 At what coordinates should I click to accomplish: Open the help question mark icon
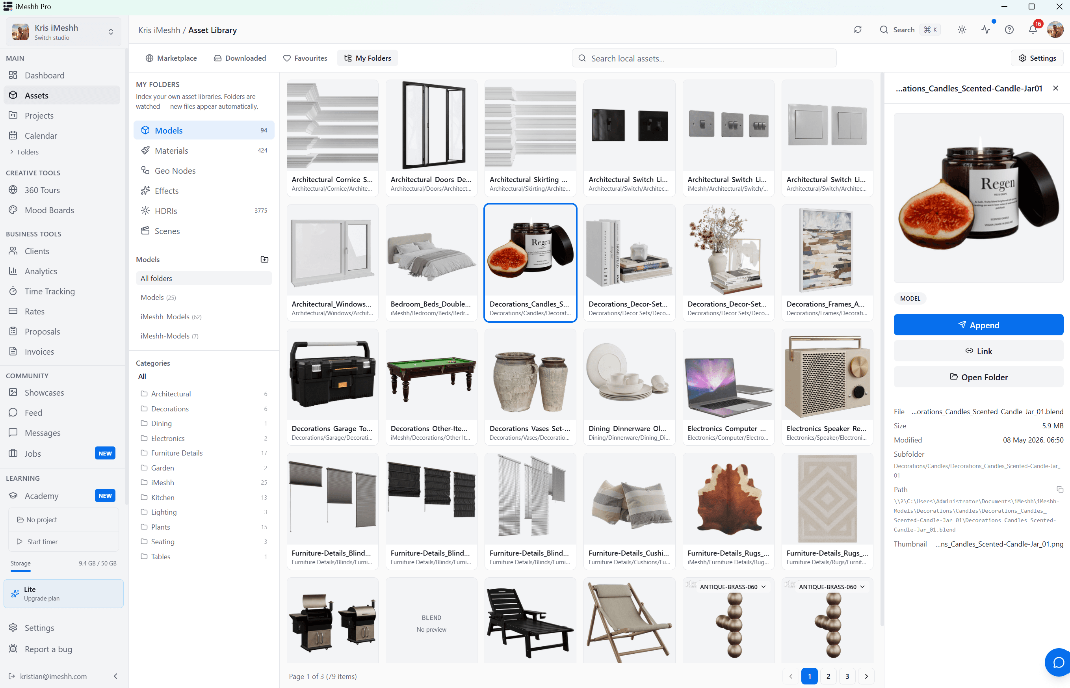pos(1009,30)
